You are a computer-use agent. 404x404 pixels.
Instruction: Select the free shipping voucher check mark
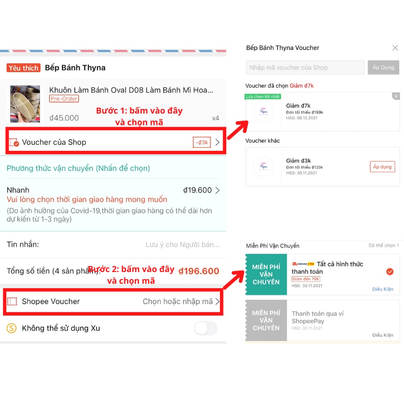pyautogui.click(x=390, y=271)
